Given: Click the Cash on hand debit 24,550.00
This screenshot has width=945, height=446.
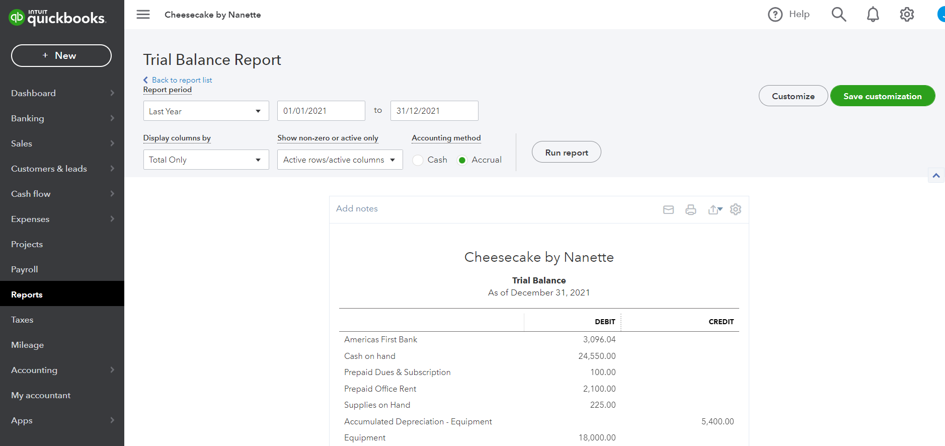Looking at the screenshot, I should [597, 356].
